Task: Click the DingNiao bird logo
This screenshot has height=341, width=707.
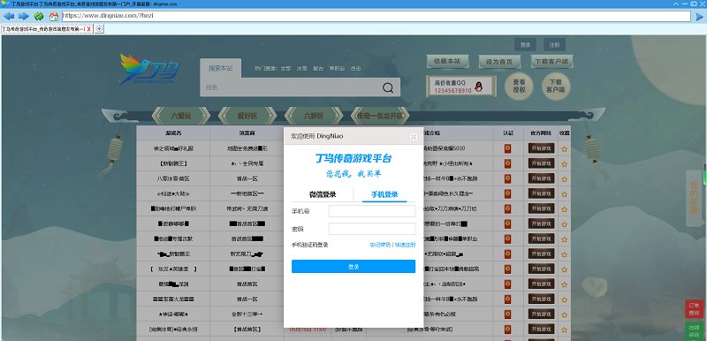Action: (x=150, y=70)
